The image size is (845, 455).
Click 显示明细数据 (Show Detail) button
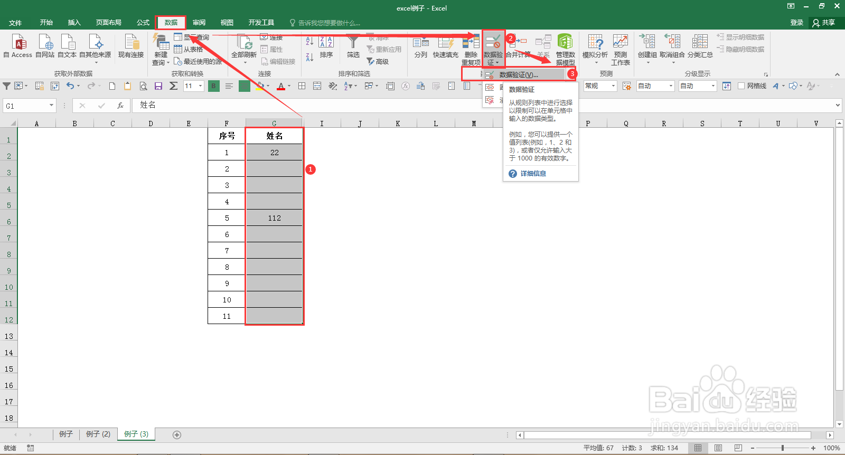pos(740,37)
